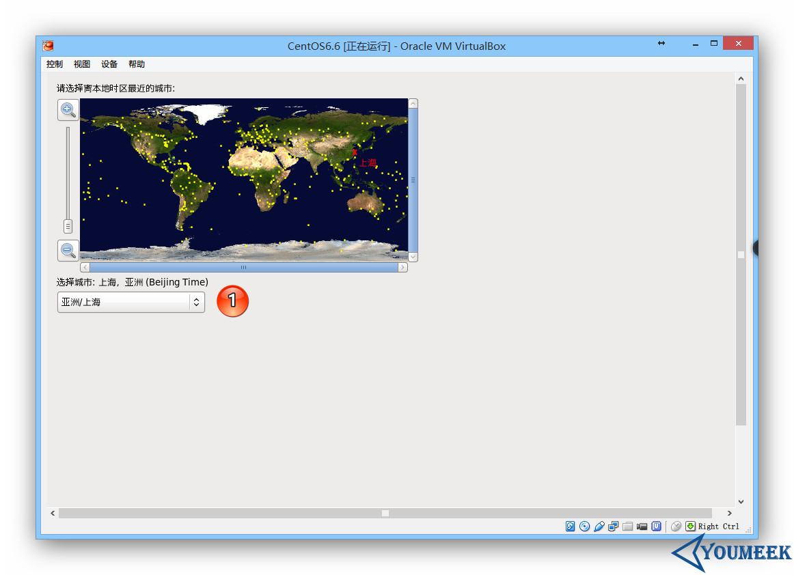794x575 pixels.
Task: Zoom into the map with the magnifier plus
Action: point(68,109)
